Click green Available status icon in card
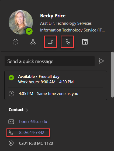The image size is (114, 151). (x=11, y=78)
